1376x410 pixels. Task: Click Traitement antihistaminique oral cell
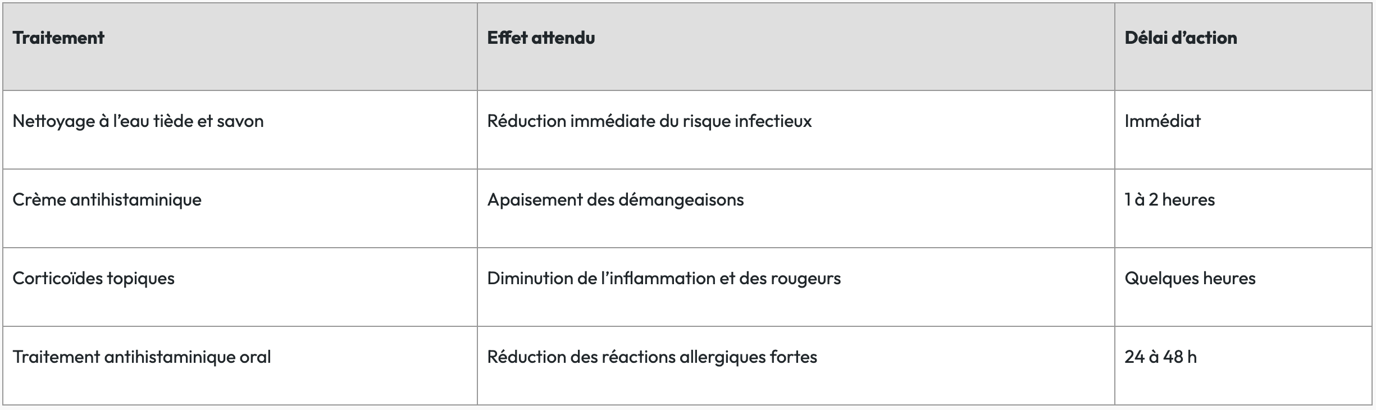pyautogui.click(x=142, y=357)
